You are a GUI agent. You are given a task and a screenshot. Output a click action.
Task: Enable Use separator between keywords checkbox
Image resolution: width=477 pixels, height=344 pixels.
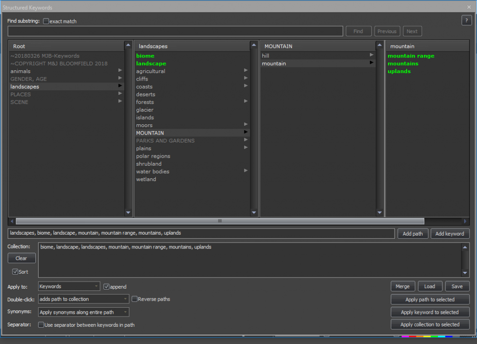pyautogui.click(x=41, y=324)
